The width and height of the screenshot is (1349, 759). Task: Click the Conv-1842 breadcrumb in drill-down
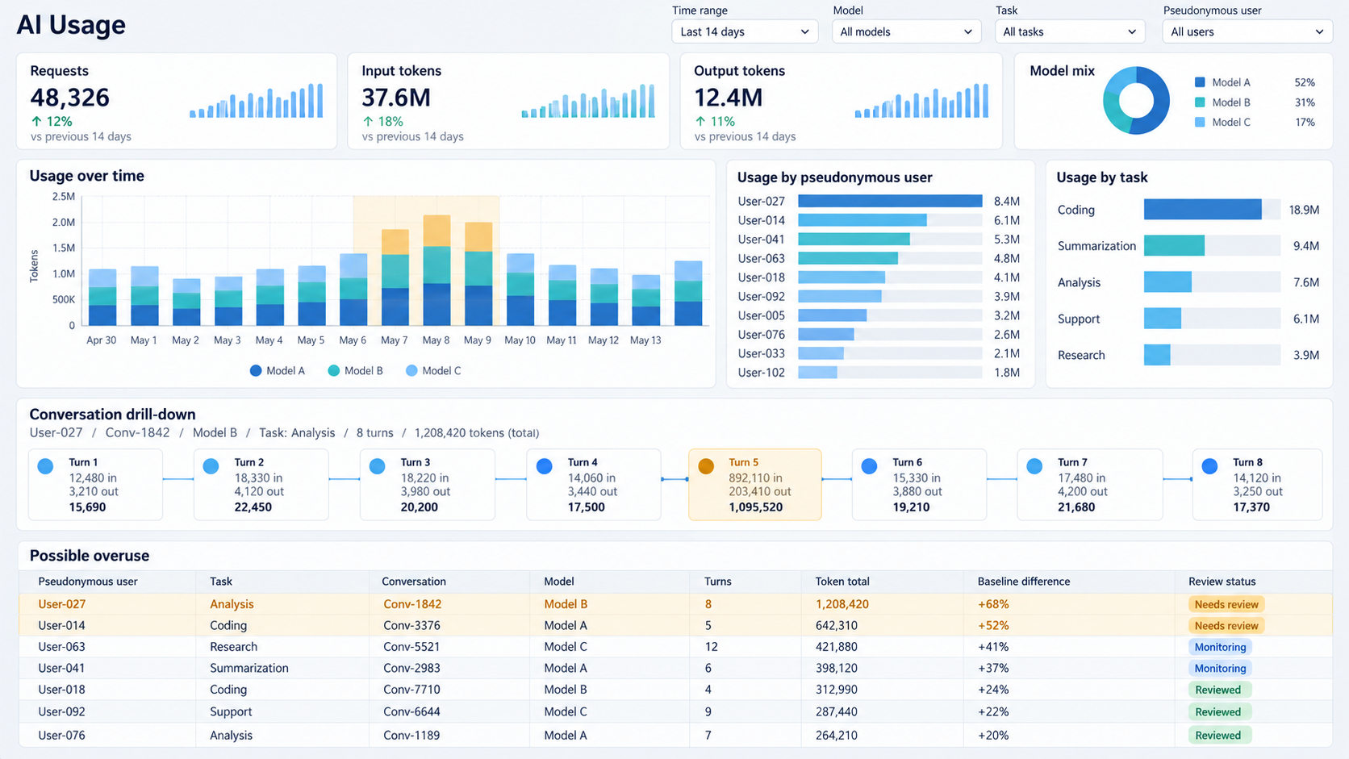click(137, 433)
